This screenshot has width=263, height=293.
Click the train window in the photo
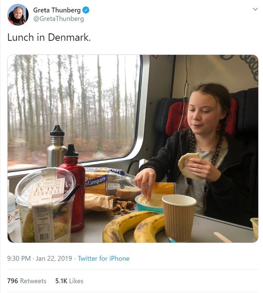click(73, 106)
